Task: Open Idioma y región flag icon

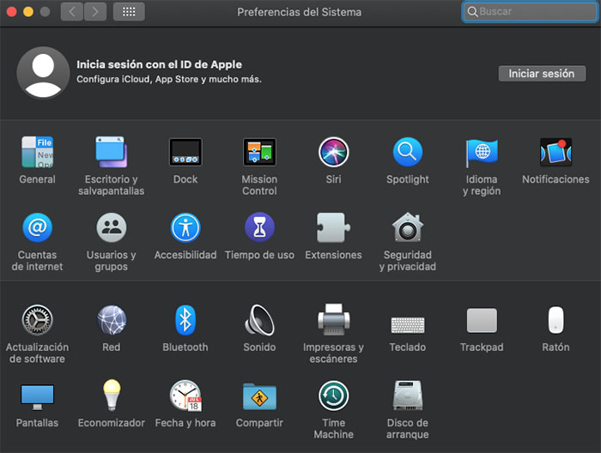Action: [482, 154]
